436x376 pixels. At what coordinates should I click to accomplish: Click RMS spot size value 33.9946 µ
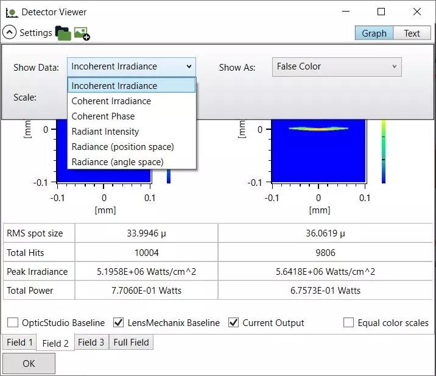[x=146, y=233]
